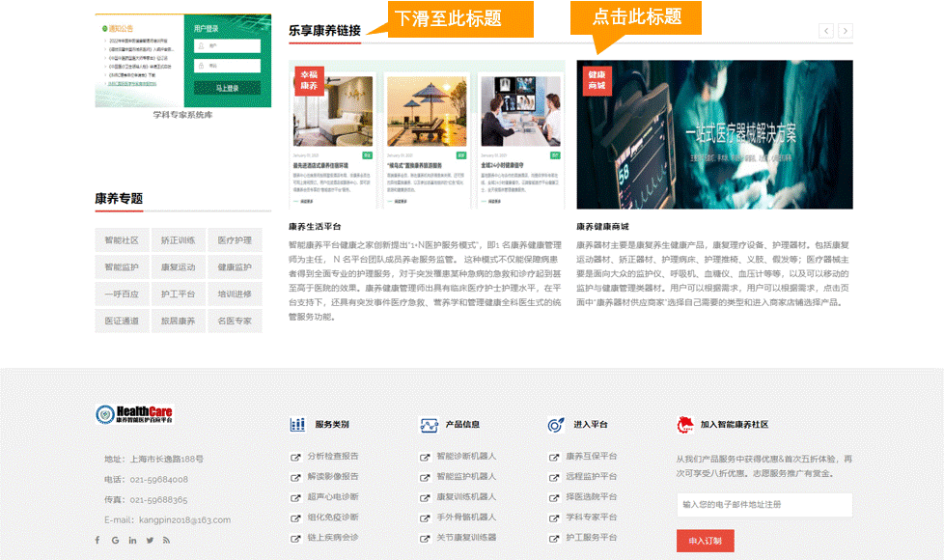Click external-link icon beside 智能诊断机器人
This screenshot has height=560, width=944.
425,457
